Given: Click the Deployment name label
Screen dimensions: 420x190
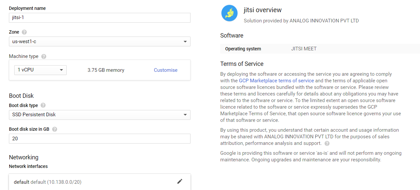Looking at the screenshot, I should [27, 8].
